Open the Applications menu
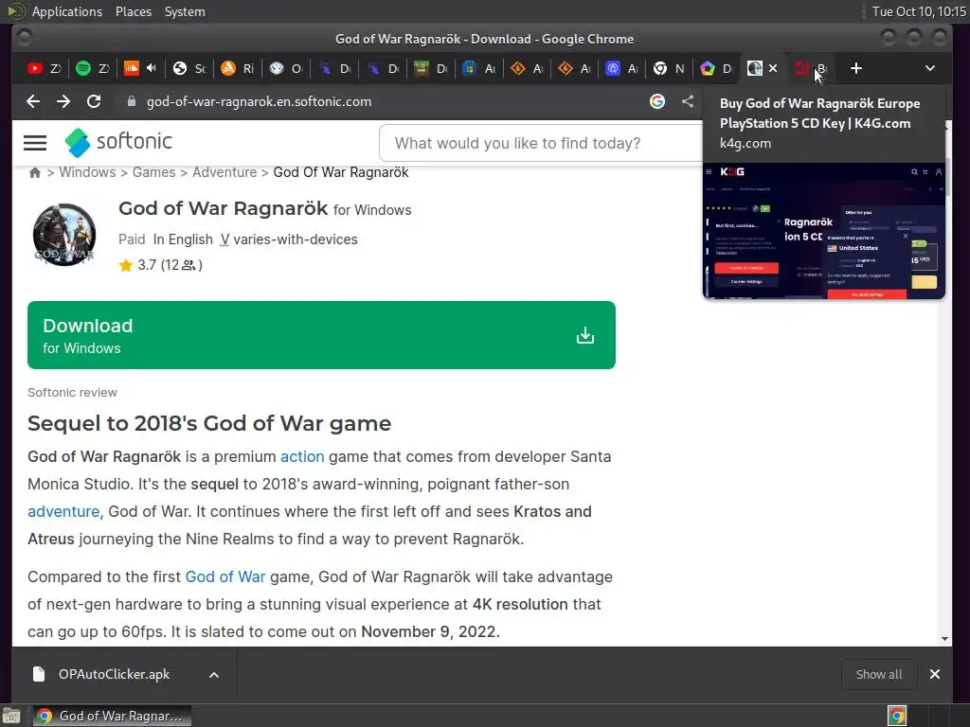970x727 pixels. click(x=67, y=11)
